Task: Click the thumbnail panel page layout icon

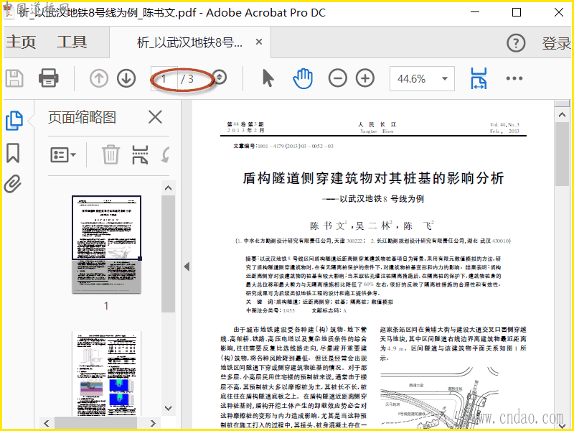Action: (140, 154)
